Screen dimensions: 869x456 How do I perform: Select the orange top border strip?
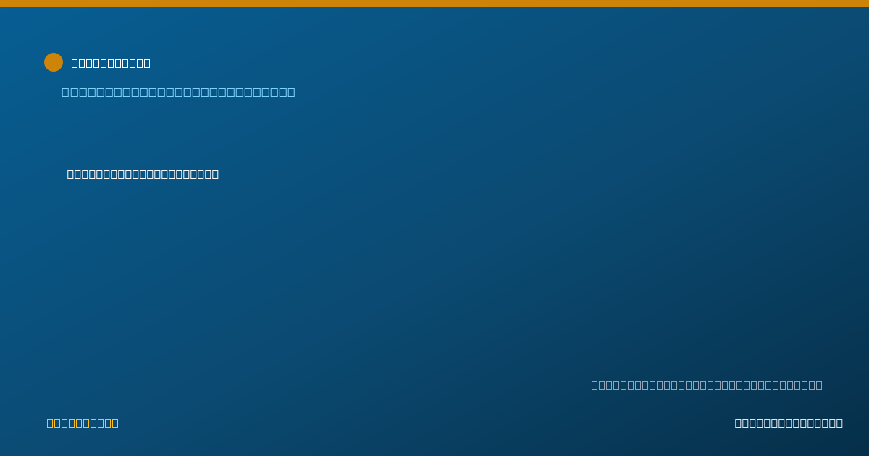(x=434, y=4)
